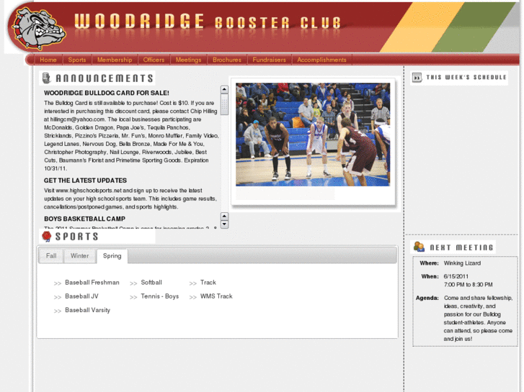Open the Baseball JV link

tap(81, 296)
